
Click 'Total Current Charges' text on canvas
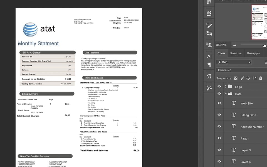[x=28, y=116]
